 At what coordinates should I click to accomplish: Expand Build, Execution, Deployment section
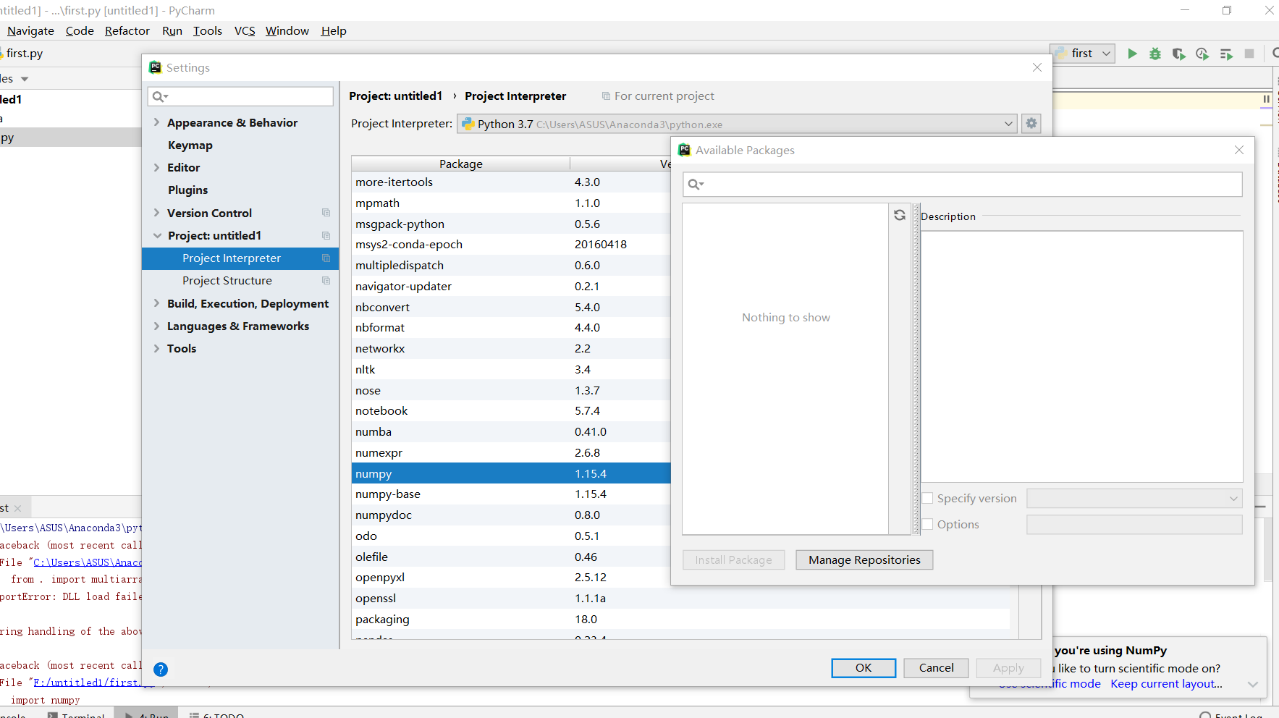pyautogui.click(x=156, y=303)
